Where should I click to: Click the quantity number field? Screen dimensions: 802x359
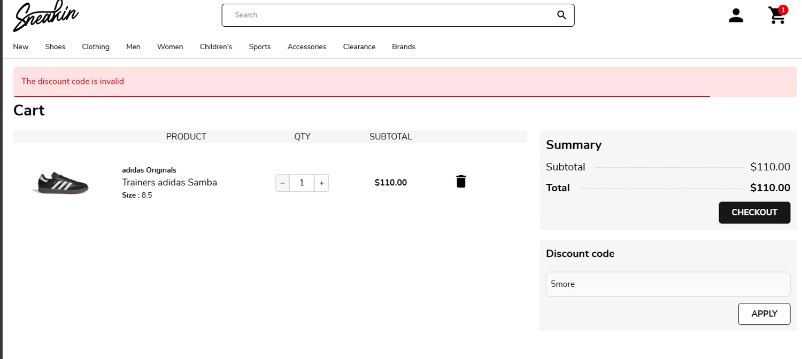point(302,183)
